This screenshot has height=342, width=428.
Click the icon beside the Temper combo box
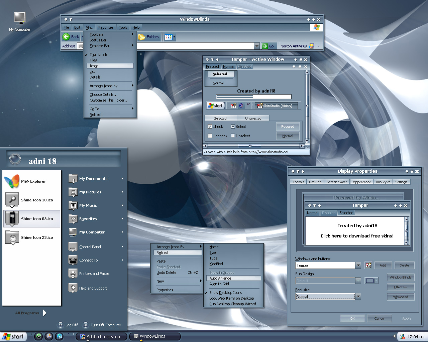[368, 265]
